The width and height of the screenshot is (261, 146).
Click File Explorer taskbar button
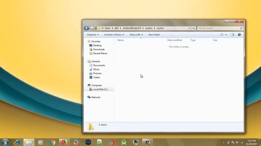(29, 142)
